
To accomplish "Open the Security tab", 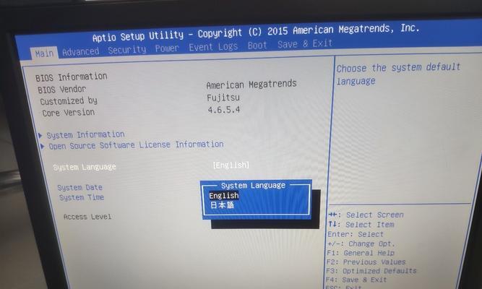I will tap(127, 50).
